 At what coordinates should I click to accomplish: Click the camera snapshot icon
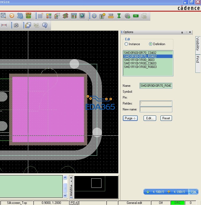point(16,25)
